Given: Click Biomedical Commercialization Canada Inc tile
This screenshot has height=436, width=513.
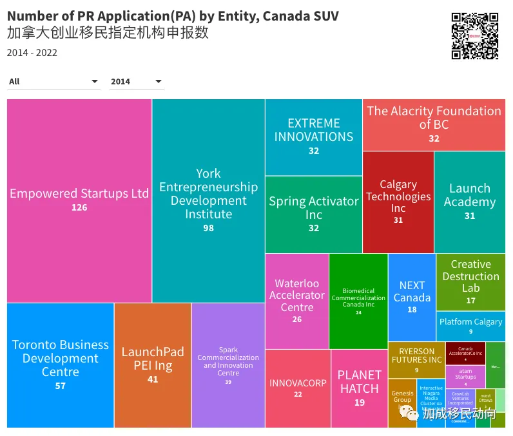Looking at the screenshot, I should pyautogui.click(x=358, y=301).
